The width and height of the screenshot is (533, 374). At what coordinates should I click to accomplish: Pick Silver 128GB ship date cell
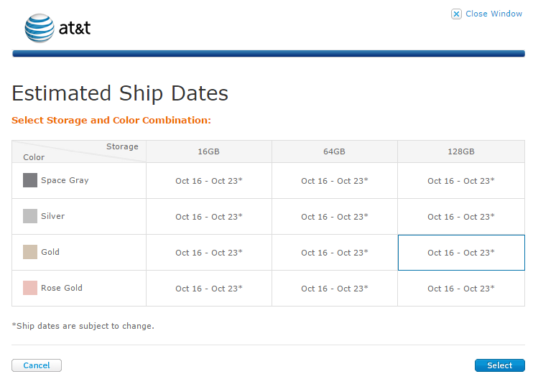[461, 217]
